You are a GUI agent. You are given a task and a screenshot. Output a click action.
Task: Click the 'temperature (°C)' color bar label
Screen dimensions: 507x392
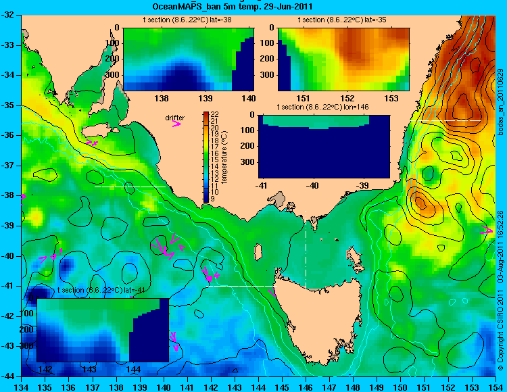click(x=224, y=157)
